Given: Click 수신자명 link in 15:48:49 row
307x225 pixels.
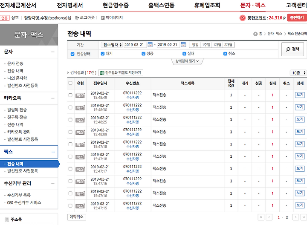Looking at the screenshot, I should [133, 98].
